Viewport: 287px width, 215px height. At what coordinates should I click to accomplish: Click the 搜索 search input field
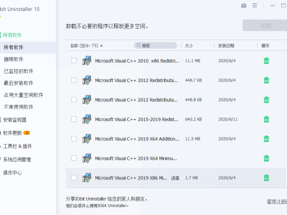tap(155, 45)
